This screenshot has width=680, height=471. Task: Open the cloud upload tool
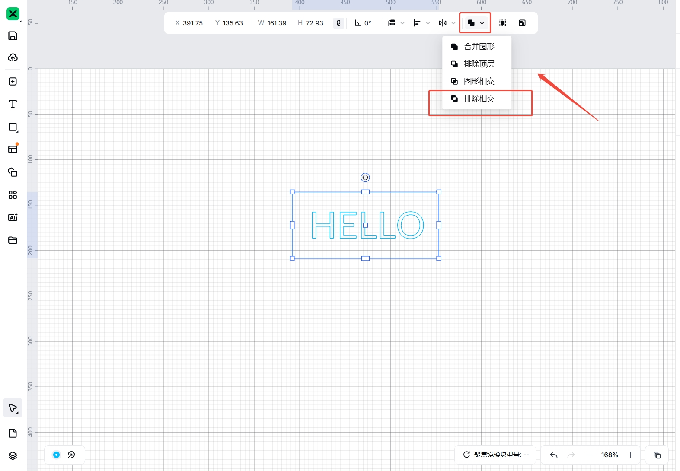coord(13,57)
